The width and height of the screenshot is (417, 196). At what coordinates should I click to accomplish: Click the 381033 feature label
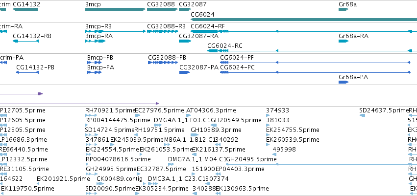pyautogui.click(x=277, y=120)
